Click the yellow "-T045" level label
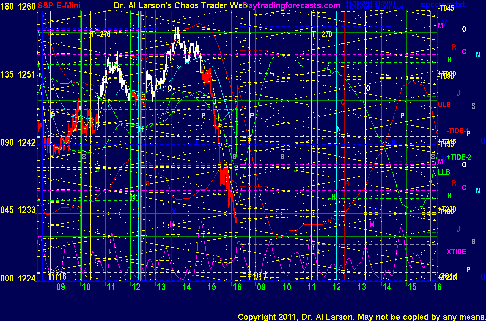The width and height of the screenshot is (486, 321). coord(446,9)
